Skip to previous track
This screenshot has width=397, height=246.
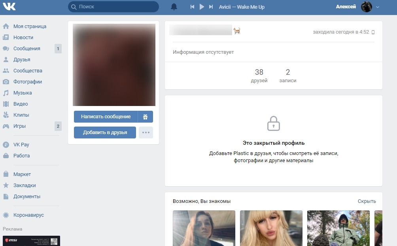pos(192,7)
